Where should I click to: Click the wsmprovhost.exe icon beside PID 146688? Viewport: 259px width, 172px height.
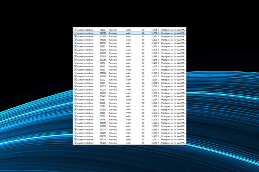pos(75,33)
